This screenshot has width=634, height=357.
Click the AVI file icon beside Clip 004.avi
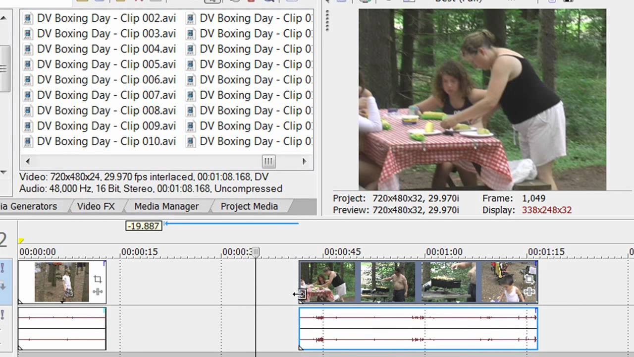click(x=28, y=50)
